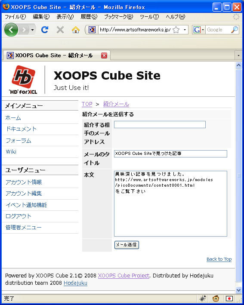Image resolution: width=244 pixels, height=305 pixels.
Task: Click the TOP breadcrumb link
Action: (x=87, y=104)
